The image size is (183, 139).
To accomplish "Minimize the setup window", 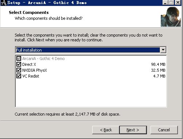I will click(x=165, y=3).
